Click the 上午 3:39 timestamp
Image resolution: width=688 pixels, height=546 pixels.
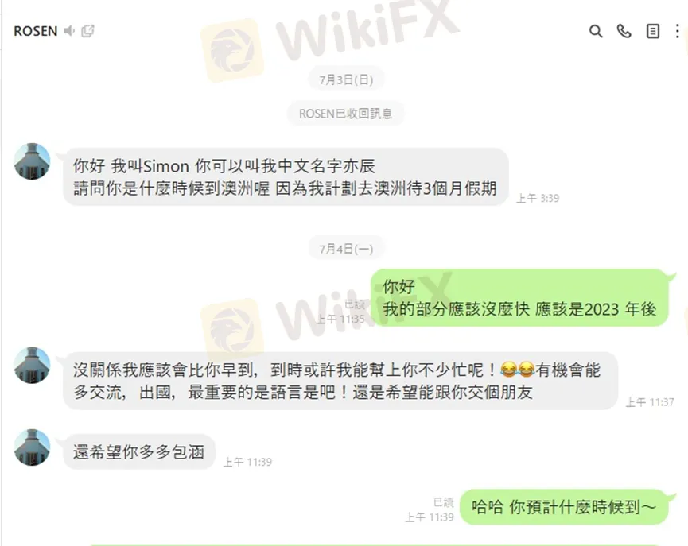point(538,198)
